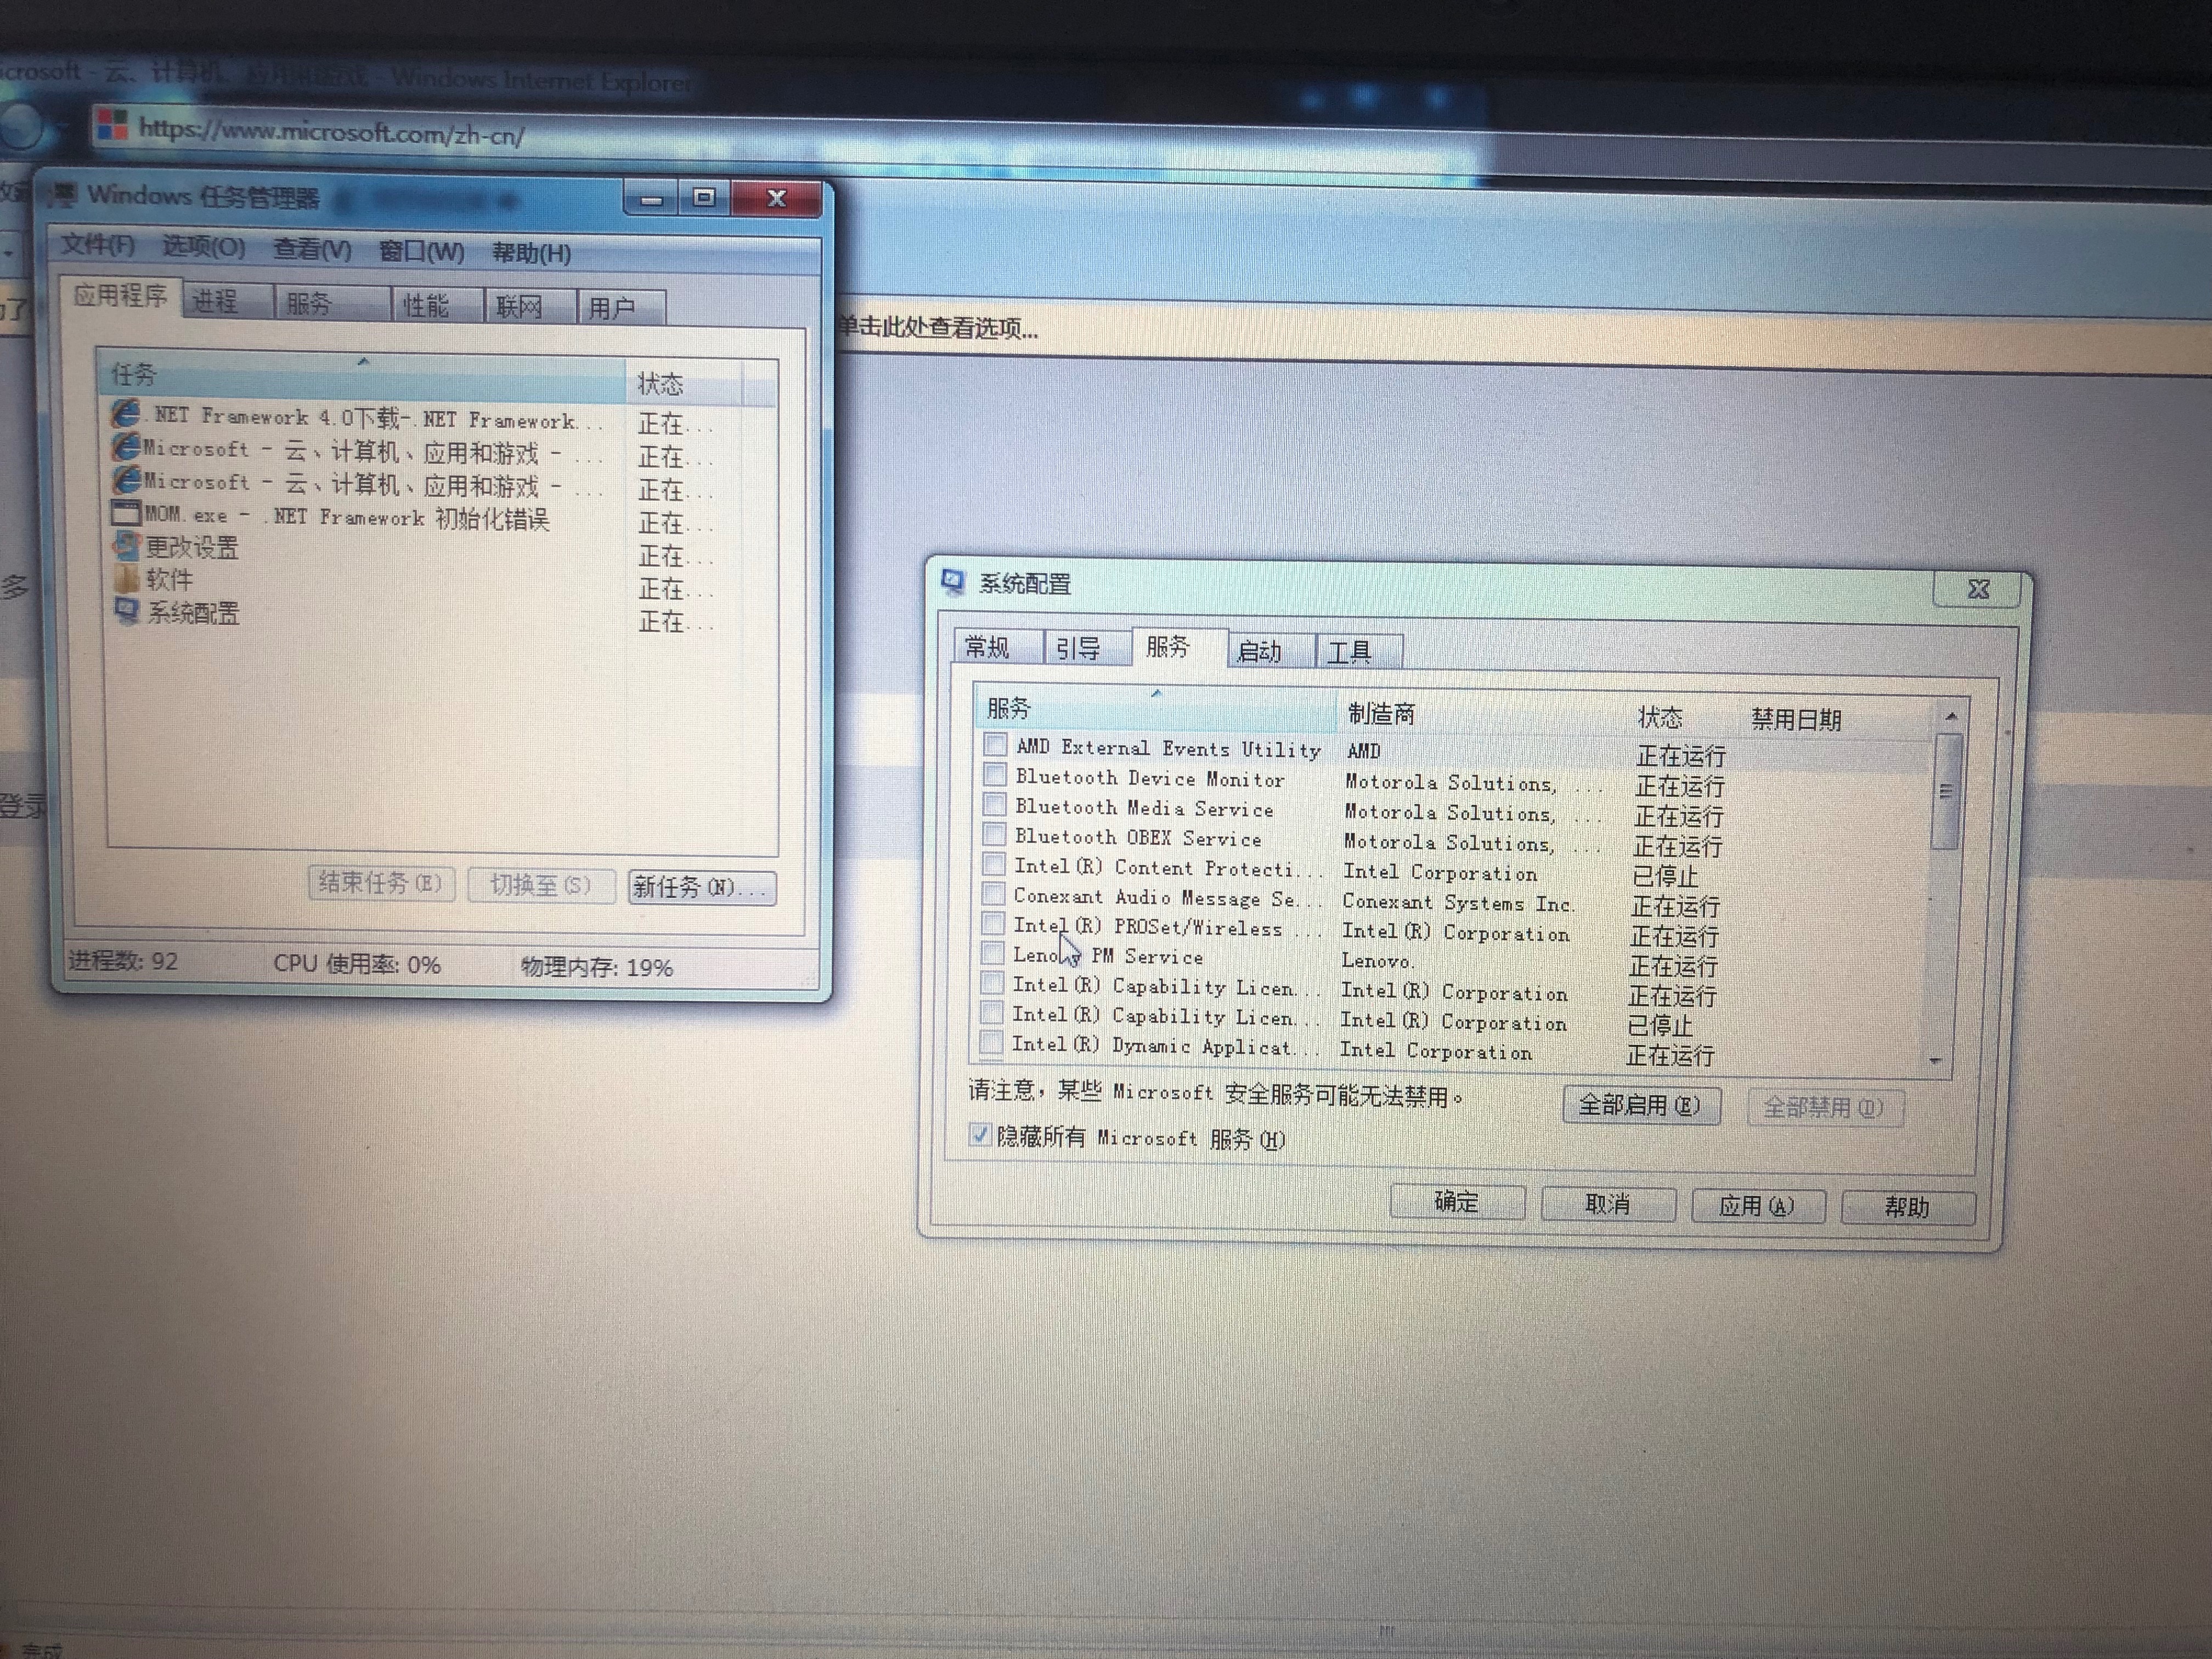Open the 查看(V) menu in Task Manager
This screenshot has height=1659, width=2212.
313,249
